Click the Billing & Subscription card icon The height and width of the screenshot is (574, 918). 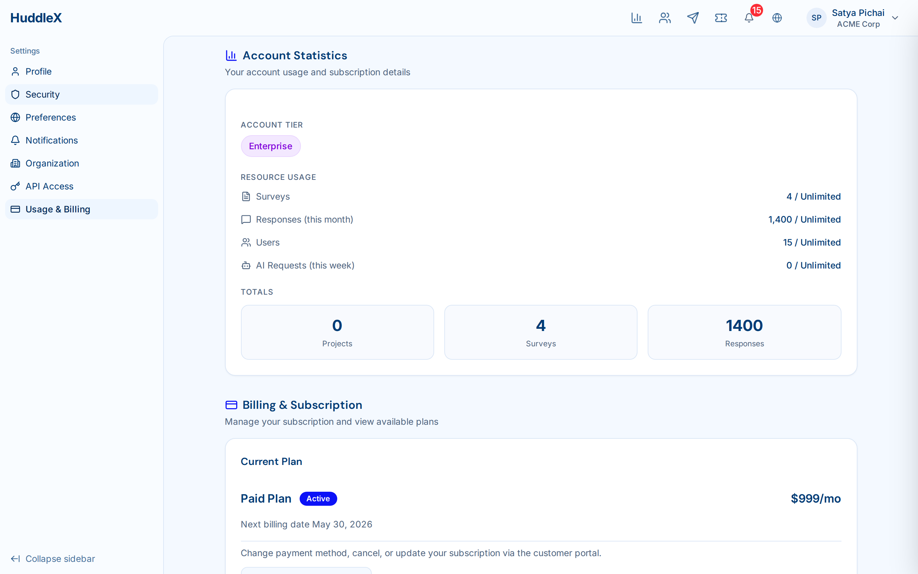tap(231, 405)
